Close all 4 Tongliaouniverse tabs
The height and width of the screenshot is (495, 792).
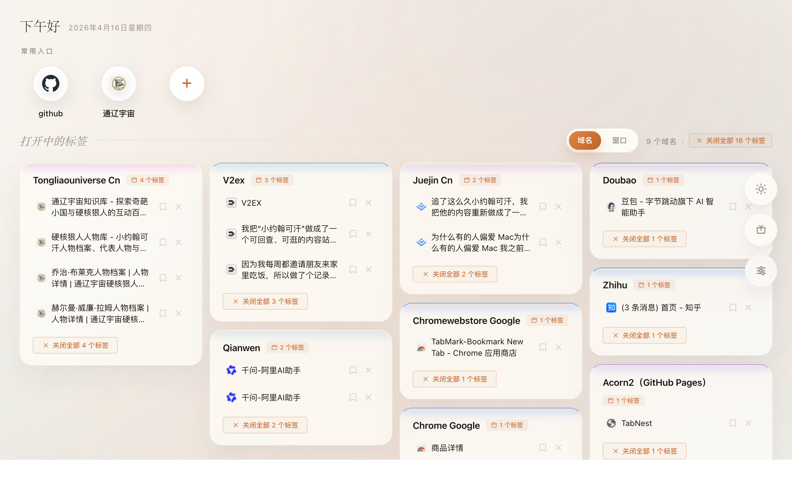tap(75, 345)
